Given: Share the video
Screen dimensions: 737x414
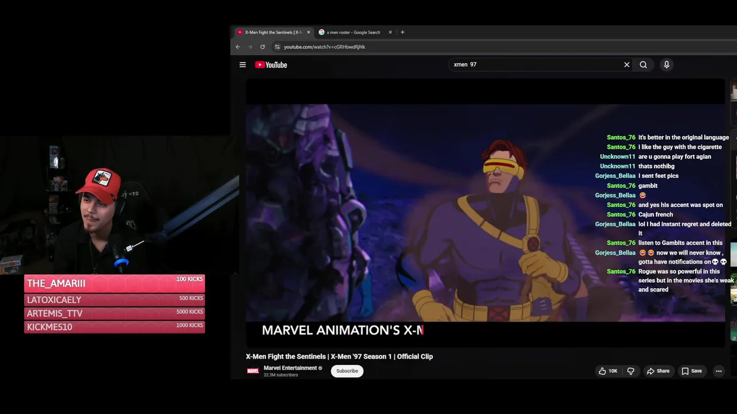Looking at the screenshot, I should (658, 371).
